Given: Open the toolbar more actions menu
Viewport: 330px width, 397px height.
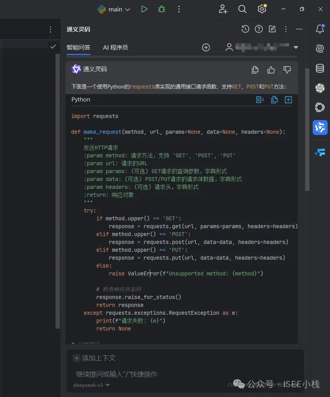Looking at the screenshot, I should (x=179, y=9).
